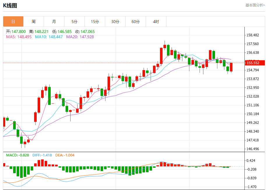Click the MA5 legend value
The image size is (266, 190).
coord(19,37)
